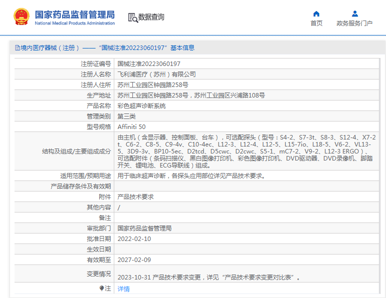Click 产品技术要求 attachment text

[x=135, y=197]
